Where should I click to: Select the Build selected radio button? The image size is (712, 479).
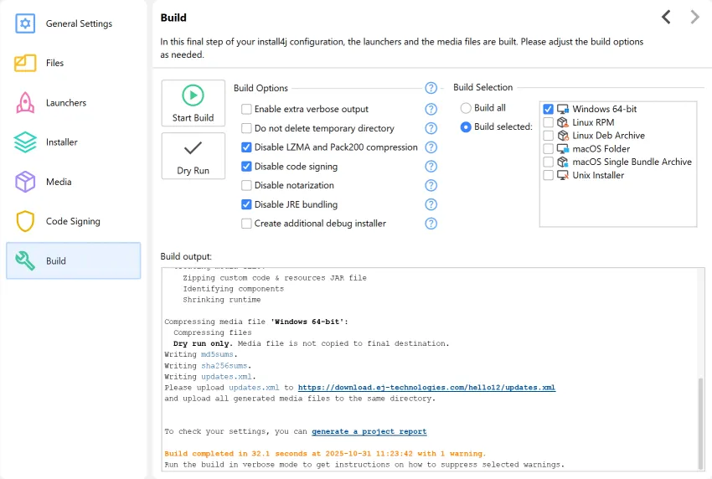(466, 126)
